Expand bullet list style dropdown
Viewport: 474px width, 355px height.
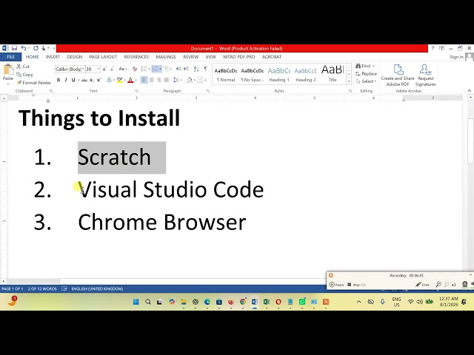[x=149, y=69]
